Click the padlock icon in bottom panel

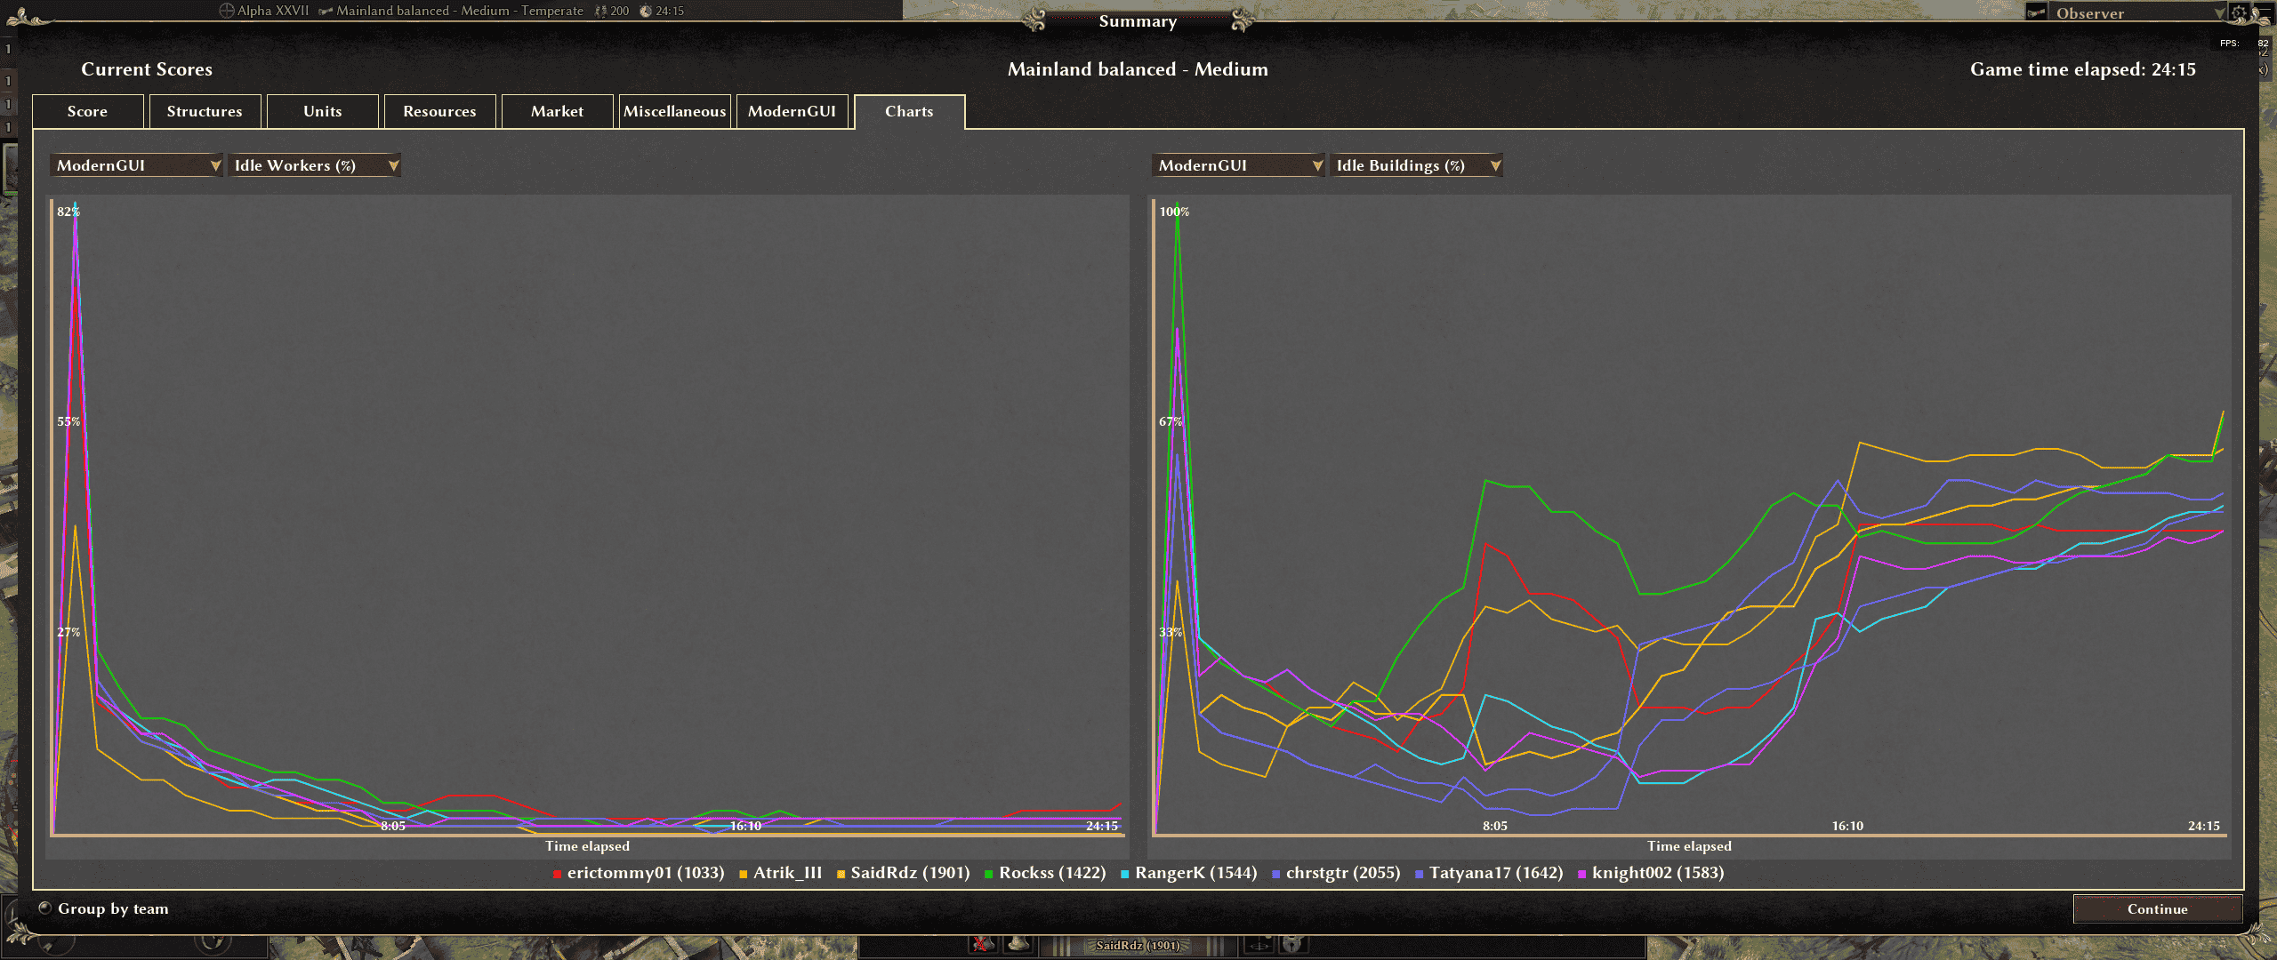pos(1294,944)
